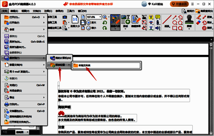
Task: Click the fit-page icon left of zoom box
Action: point(83,17)
